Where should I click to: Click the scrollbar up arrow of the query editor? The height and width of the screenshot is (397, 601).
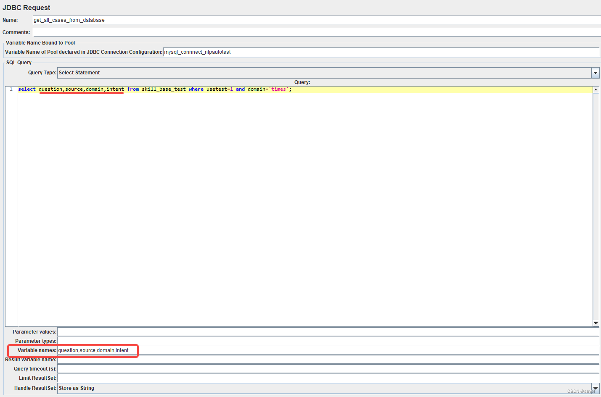[x=596, y=89]
